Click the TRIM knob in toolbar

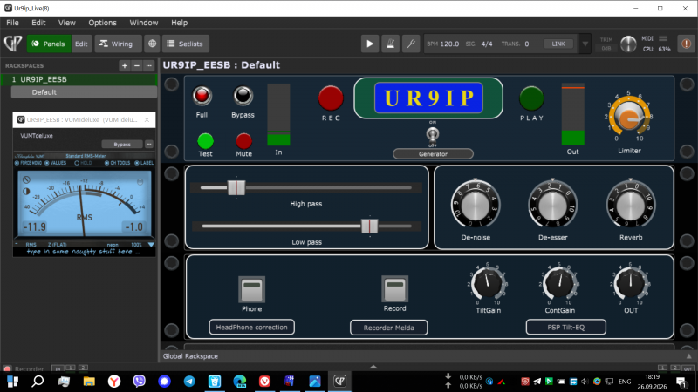(x=628, y=44)
